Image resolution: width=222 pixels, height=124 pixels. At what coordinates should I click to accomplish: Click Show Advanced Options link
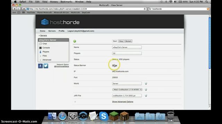(122, 102)
